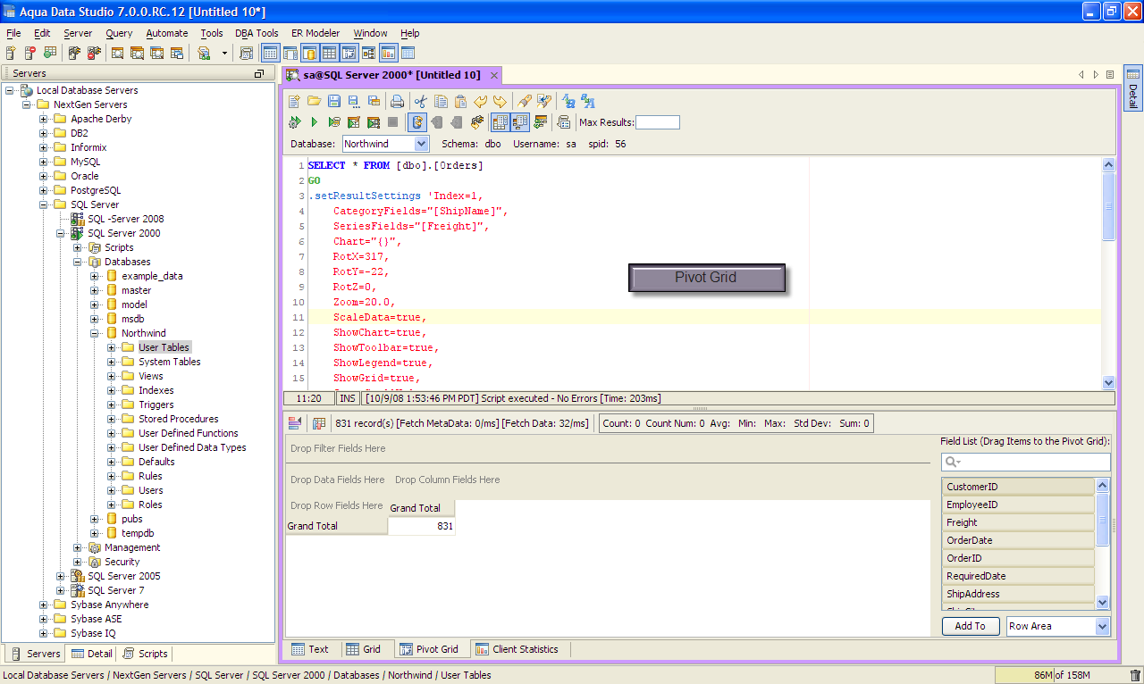This screenshot has width=1144, height=684.
Task: Open the DBA Tools menu
Action: (257, 33)
